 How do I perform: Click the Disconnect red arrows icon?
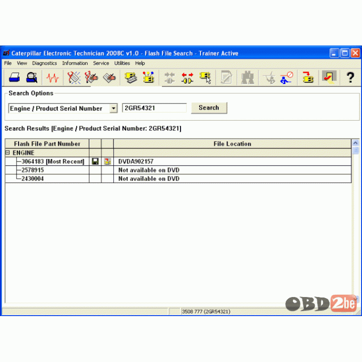point(187,78)
